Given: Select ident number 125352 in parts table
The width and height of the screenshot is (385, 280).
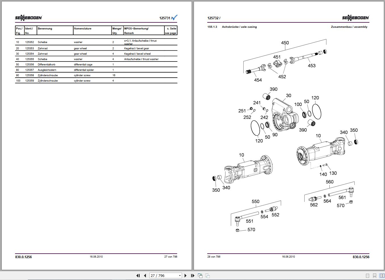Looking at the screenshot, I should click(30, 42).
